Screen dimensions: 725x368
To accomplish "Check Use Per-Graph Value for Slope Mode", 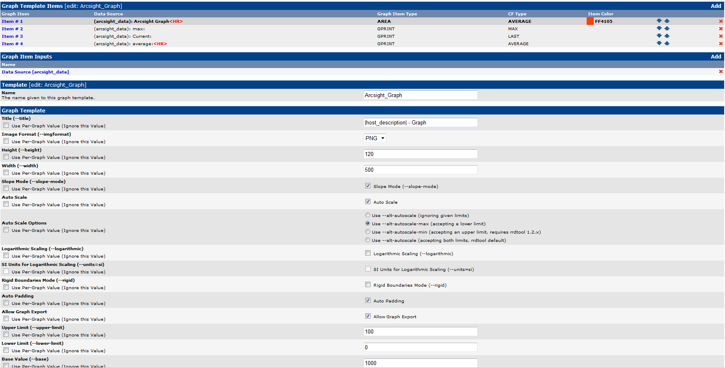I will pyautogui.click(x=6, y=188).
